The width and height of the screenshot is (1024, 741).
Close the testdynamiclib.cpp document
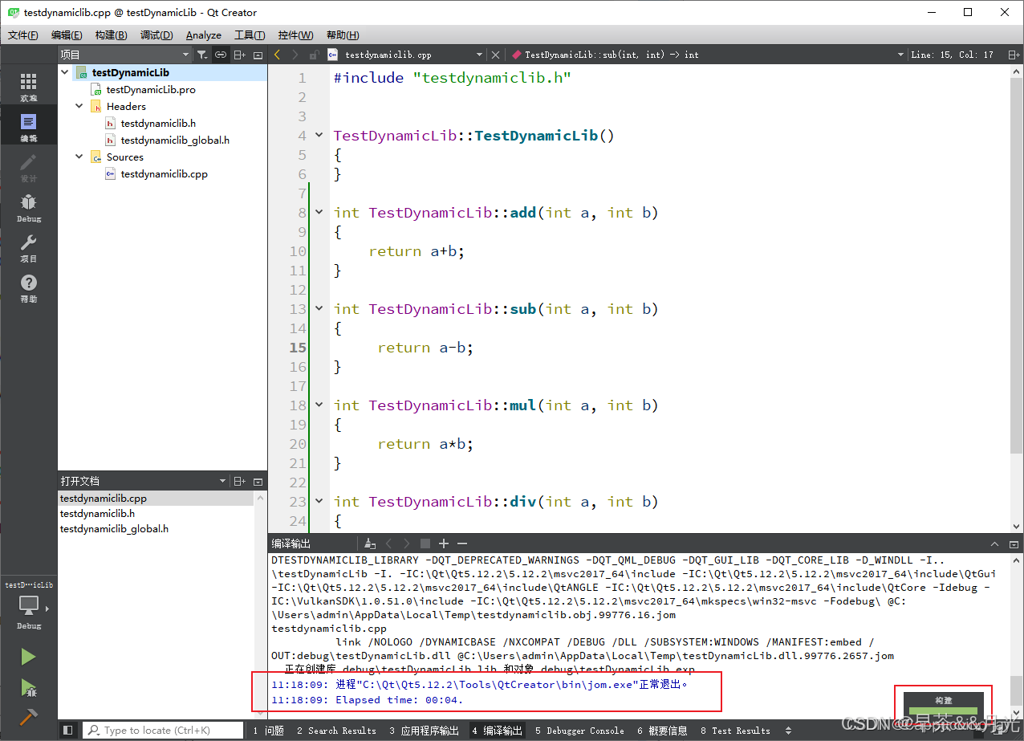tap(495, 55)
